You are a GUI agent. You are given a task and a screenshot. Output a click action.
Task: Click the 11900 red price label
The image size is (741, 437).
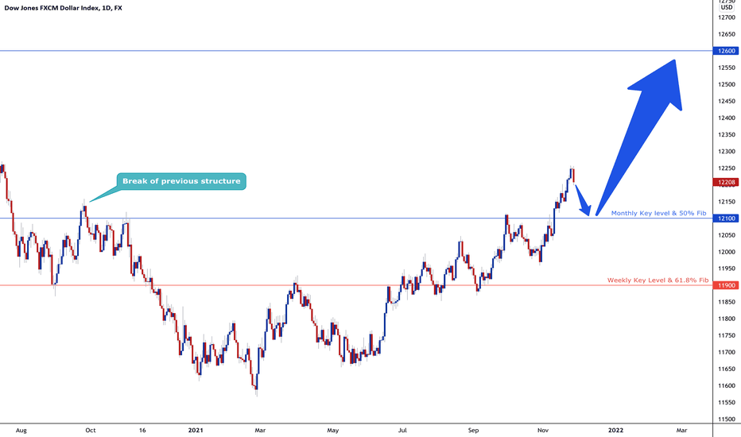[726, 285]
